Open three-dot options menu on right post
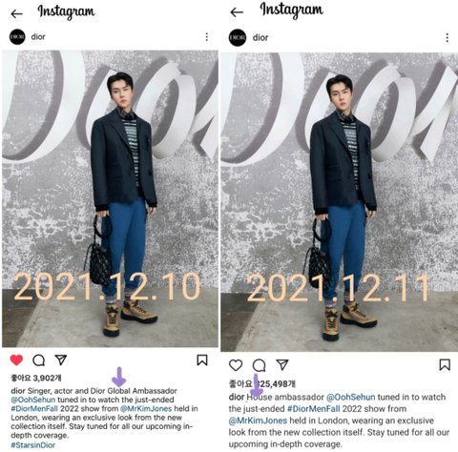 [447, 38]
